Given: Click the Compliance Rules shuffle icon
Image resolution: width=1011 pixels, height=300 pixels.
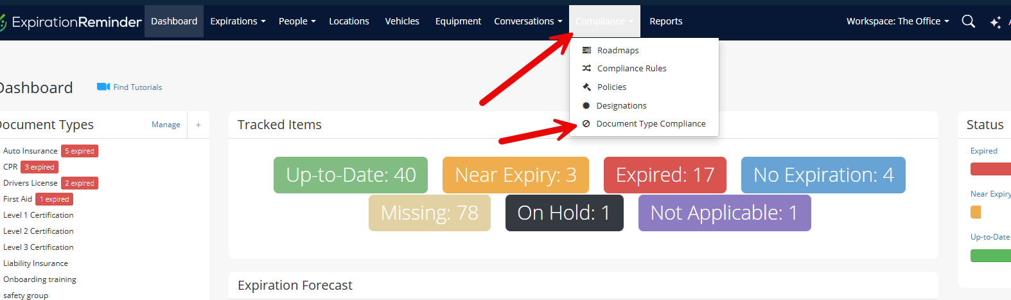Looking at the screenshot, I should [x=586, y=68].
